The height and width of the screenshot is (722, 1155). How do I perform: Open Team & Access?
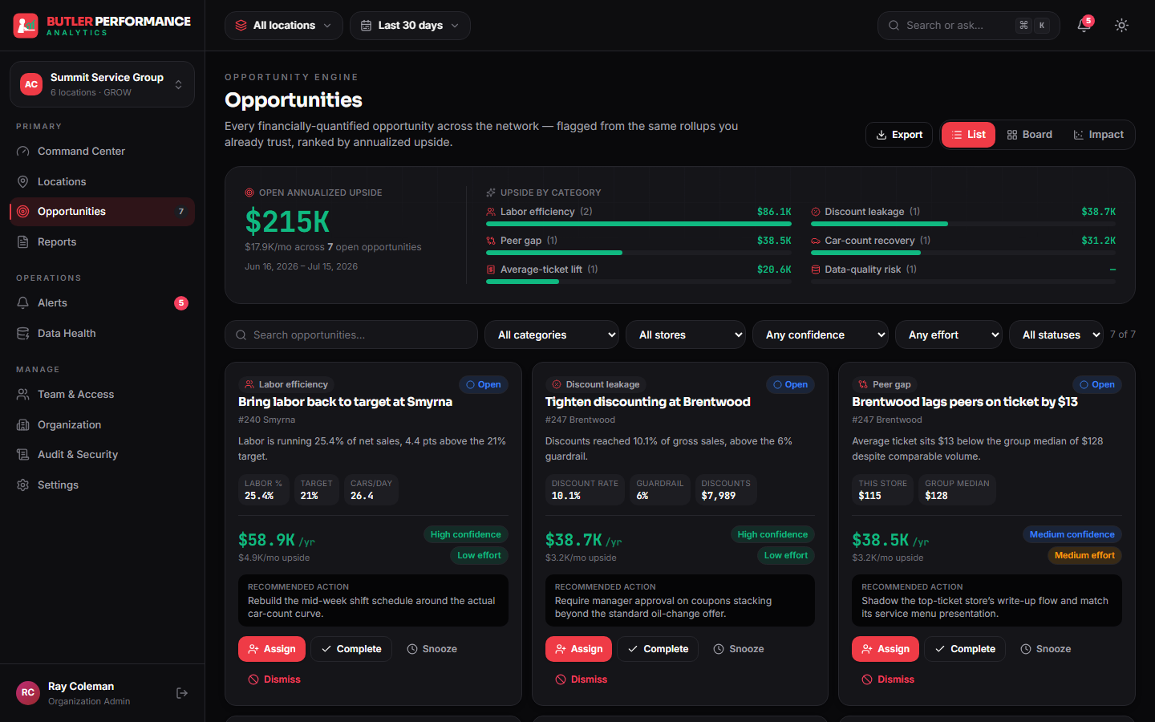[102, 395]
